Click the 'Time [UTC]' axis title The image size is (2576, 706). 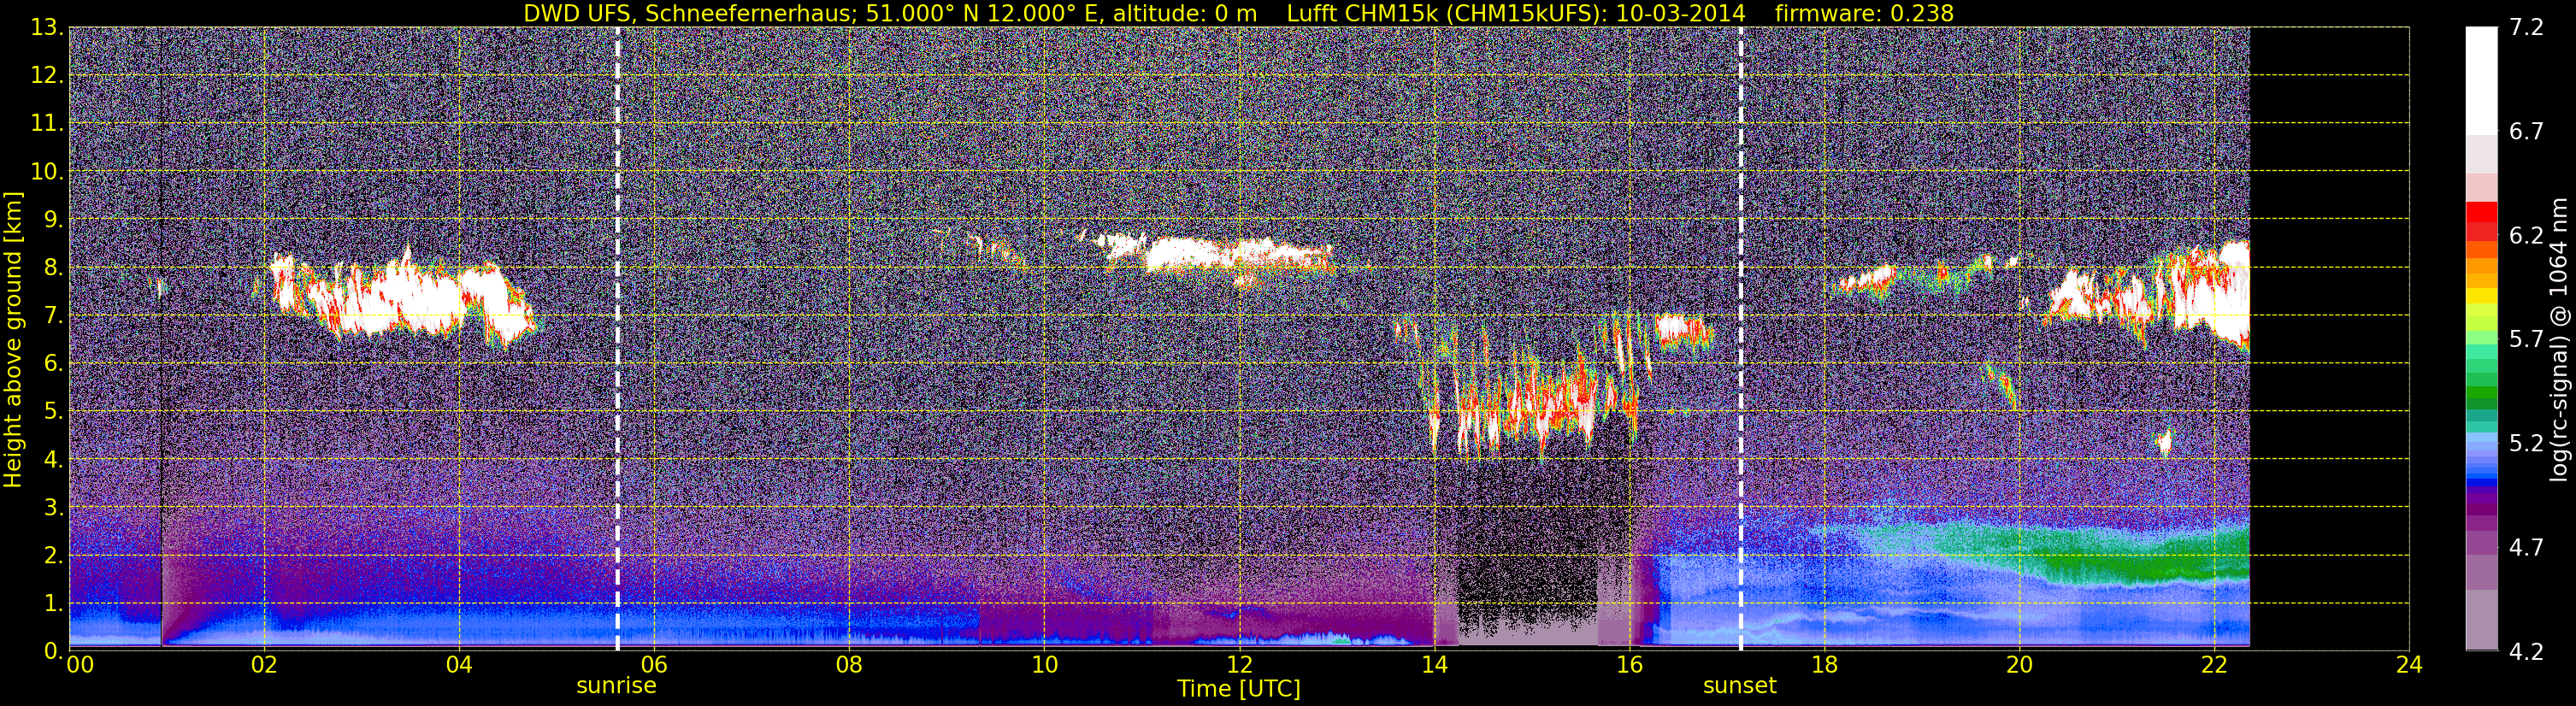pyautogui.click(x=1239, y=689)
